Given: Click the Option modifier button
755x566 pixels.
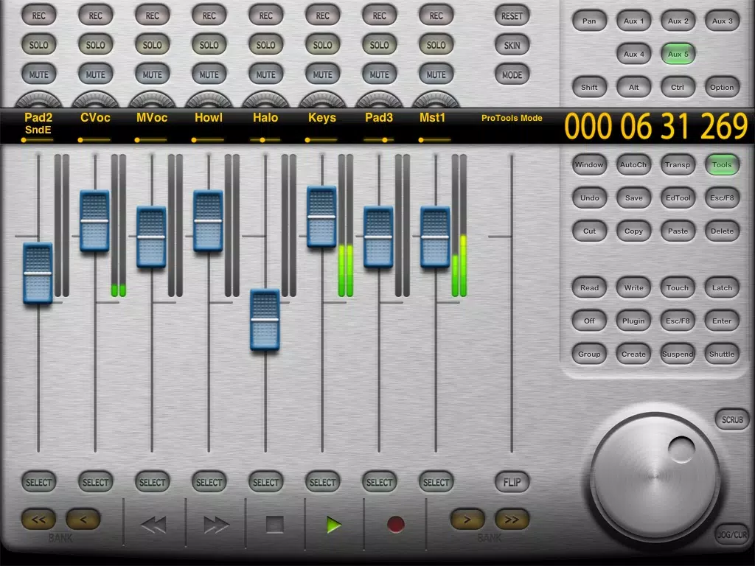Looking at the screenshot, I should pos(723,87).
